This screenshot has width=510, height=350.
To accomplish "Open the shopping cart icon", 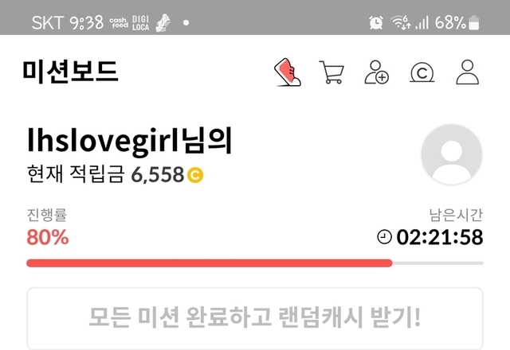I will (331, 72).
